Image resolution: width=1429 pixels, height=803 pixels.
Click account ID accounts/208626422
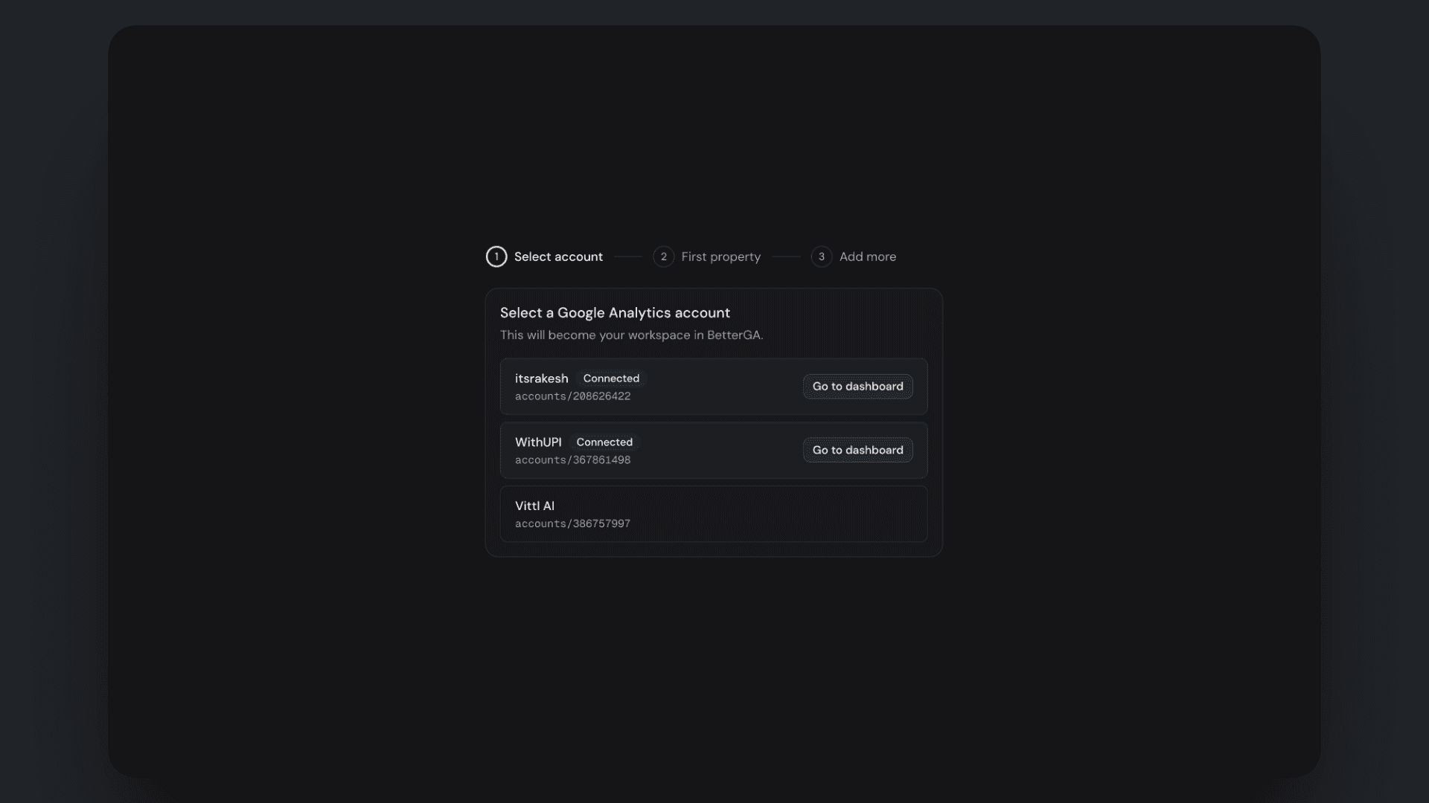pyautogui.click(x=572, y=396)
